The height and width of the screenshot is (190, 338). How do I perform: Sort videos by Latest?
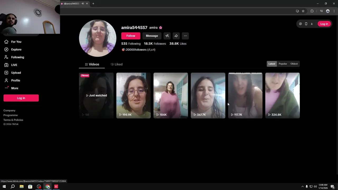(x=272, y=64)
